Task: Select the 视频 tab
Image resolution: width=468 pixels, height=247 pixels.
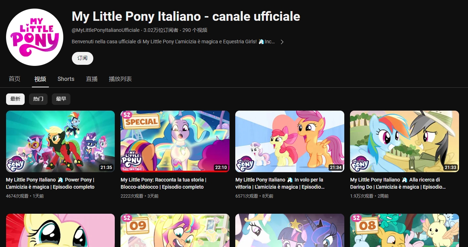Action: click(x=40, y=79)
